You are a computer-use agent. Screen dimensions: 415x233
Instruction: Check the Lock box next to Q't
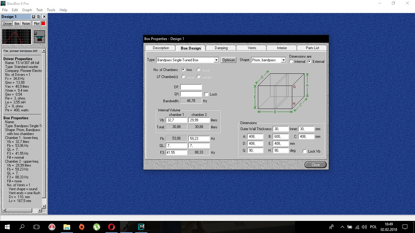pyautogui.click(x=207, y=94)
